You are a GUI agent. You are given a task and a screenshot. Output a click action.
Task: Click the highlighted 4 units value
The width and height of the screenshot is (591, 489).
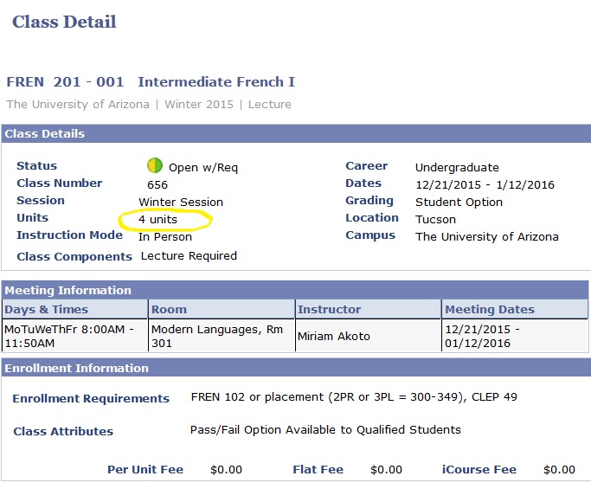click(157, 220)
